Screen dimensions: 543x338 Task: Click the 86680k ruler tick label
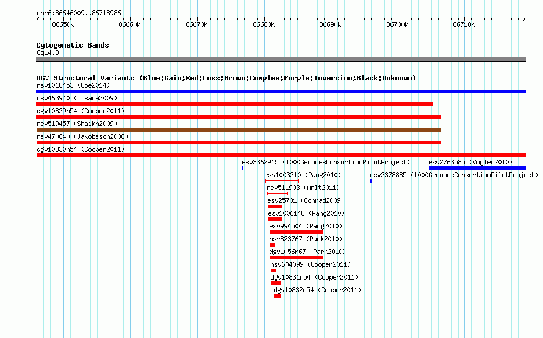264,24
